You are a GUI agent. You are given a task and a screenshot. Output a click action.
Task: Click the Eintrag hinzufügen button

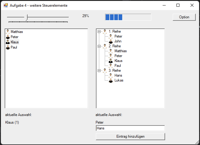click(x=130, y=136)
